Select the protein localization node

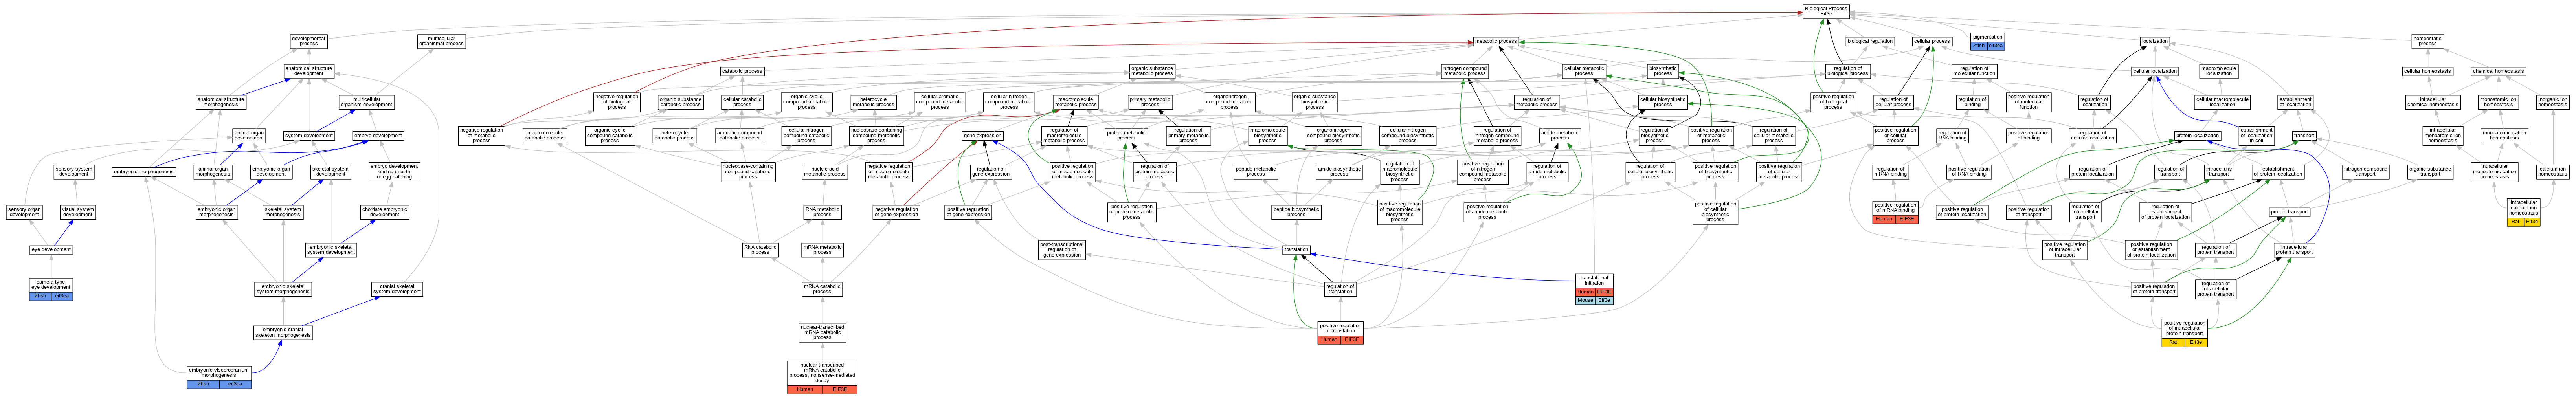2197,136
